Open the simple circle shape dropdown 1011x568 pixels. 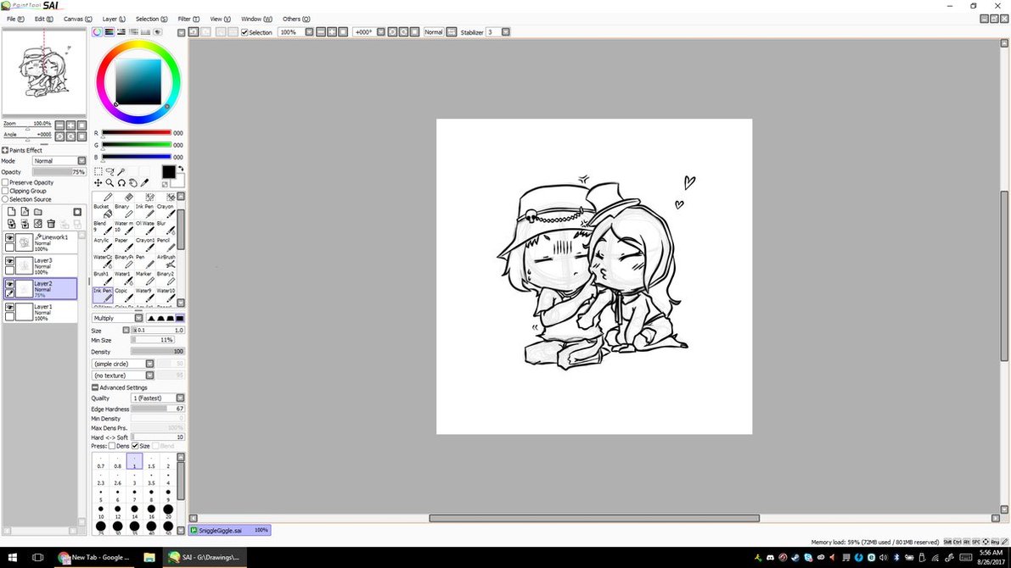click(x=123, y=364)
